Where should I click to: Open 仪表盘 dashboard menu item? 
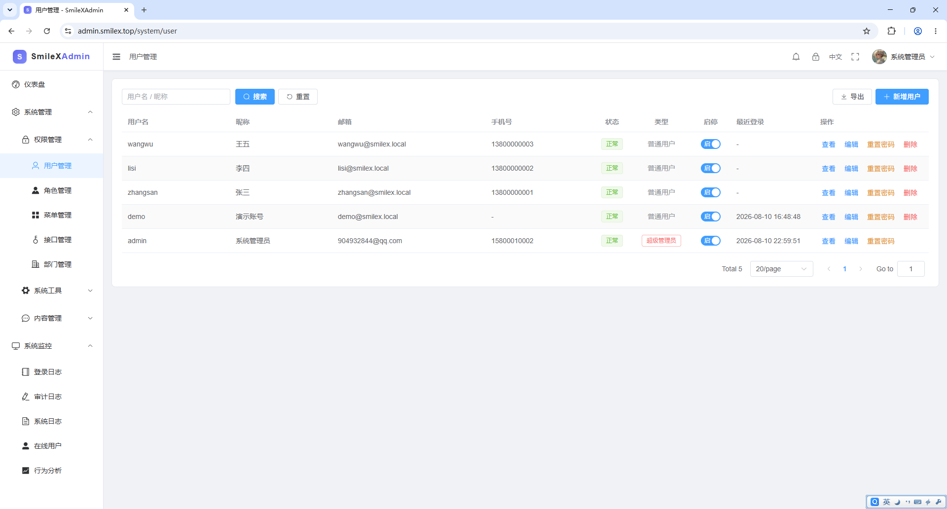[52, 84]
